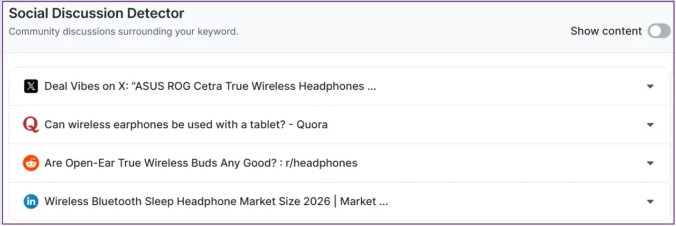This screenshot has width=676, height=226.
Task: Expand the Sleep Headphone Market discussion arrow
Action: pos(650,202)
